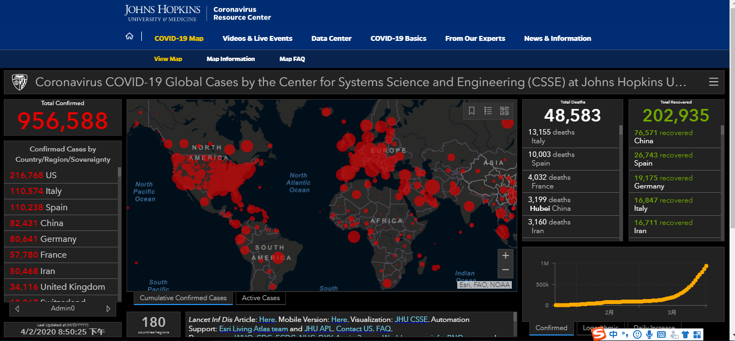Image resolution: width=735 pixels, height=341 pixels.
Task: Click the left arrow beside Admin0
Action: tap(17, 309)
